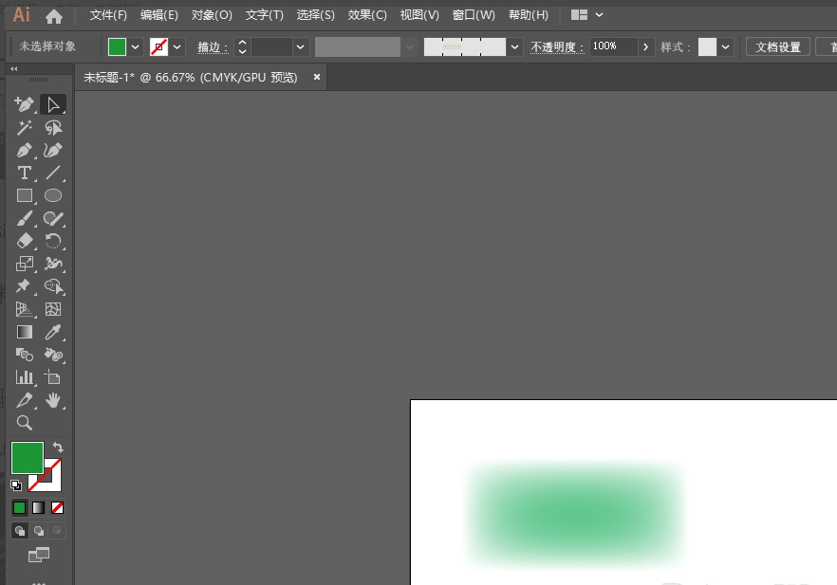
Task: Open the fill color dropdown in control bar
Action: tap(136, 46)
